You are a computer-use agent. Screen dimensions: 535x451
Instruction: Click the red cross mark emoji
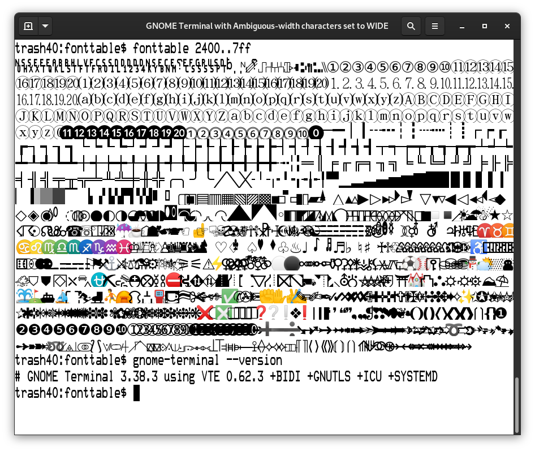[x=204, y=312]
